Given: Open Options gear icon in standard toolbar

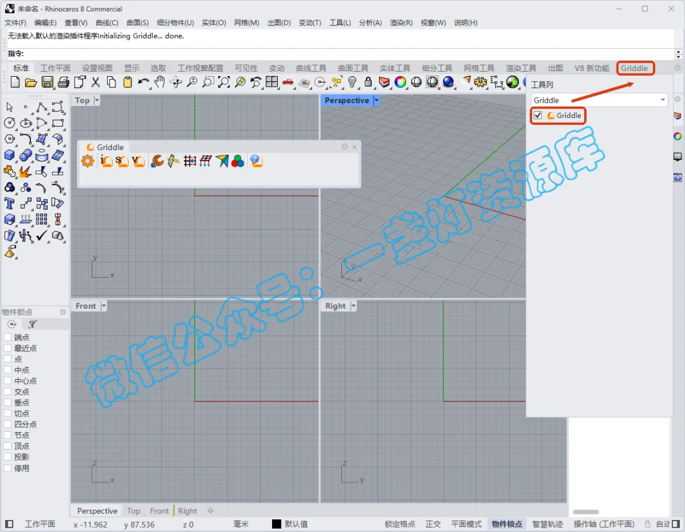Looking at the screenshot, I should 481,82.
